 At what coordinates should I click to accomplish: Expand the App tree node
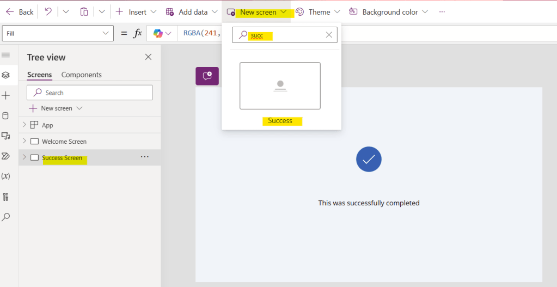coord(24,125)
